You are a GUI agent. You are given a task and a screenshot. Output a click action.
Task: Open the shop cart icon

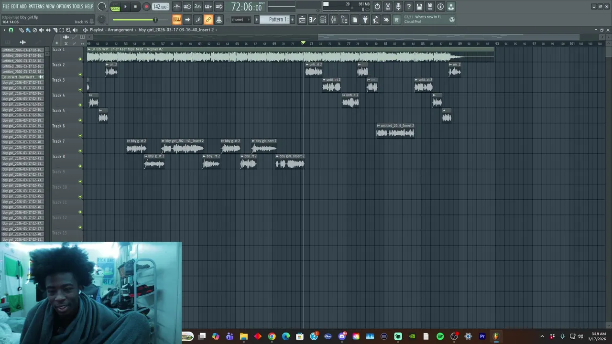(396, 20)
